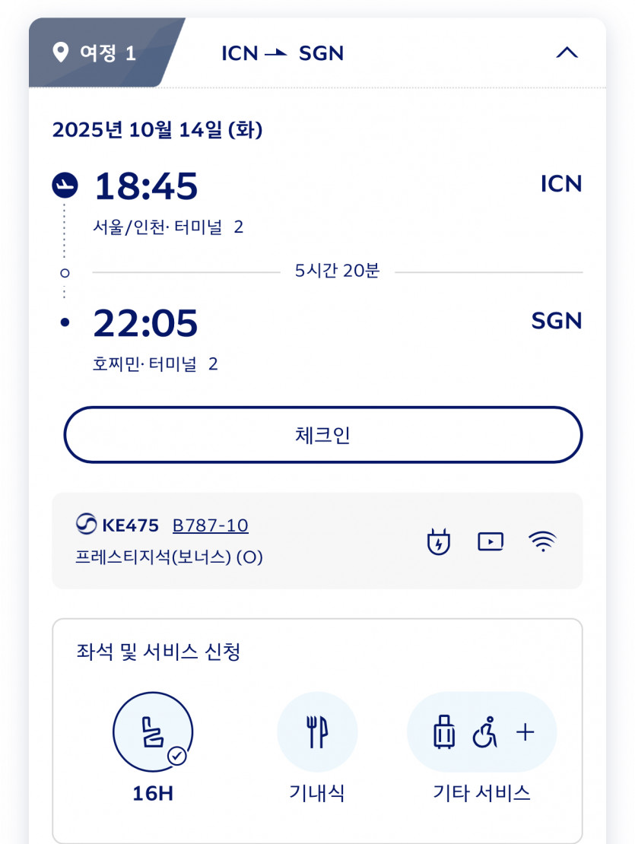The image size is (635, 844).
Task: Click the in-flight entertainment video icon
Action: point(491,541)
